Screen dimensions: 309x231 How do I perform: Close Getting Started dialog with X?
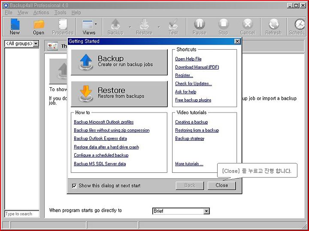[237, 41]
